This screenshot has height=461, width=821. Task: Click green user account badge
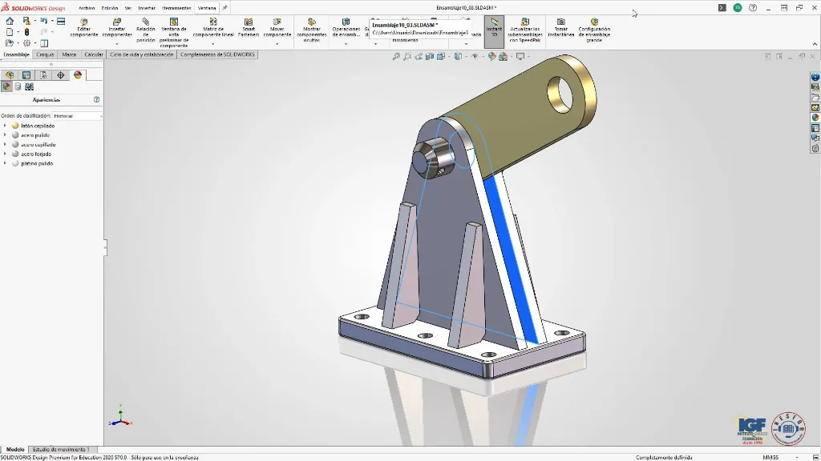click(x=738, y=8)
